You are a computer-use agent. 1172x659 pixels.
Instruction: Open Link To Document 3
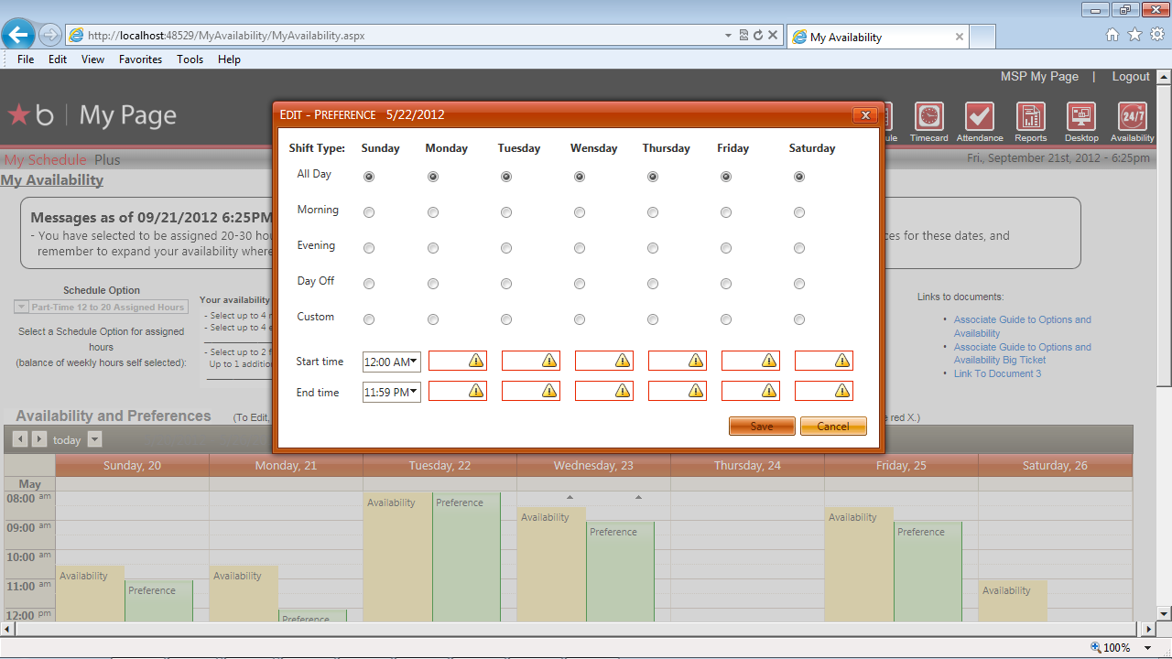997,373
